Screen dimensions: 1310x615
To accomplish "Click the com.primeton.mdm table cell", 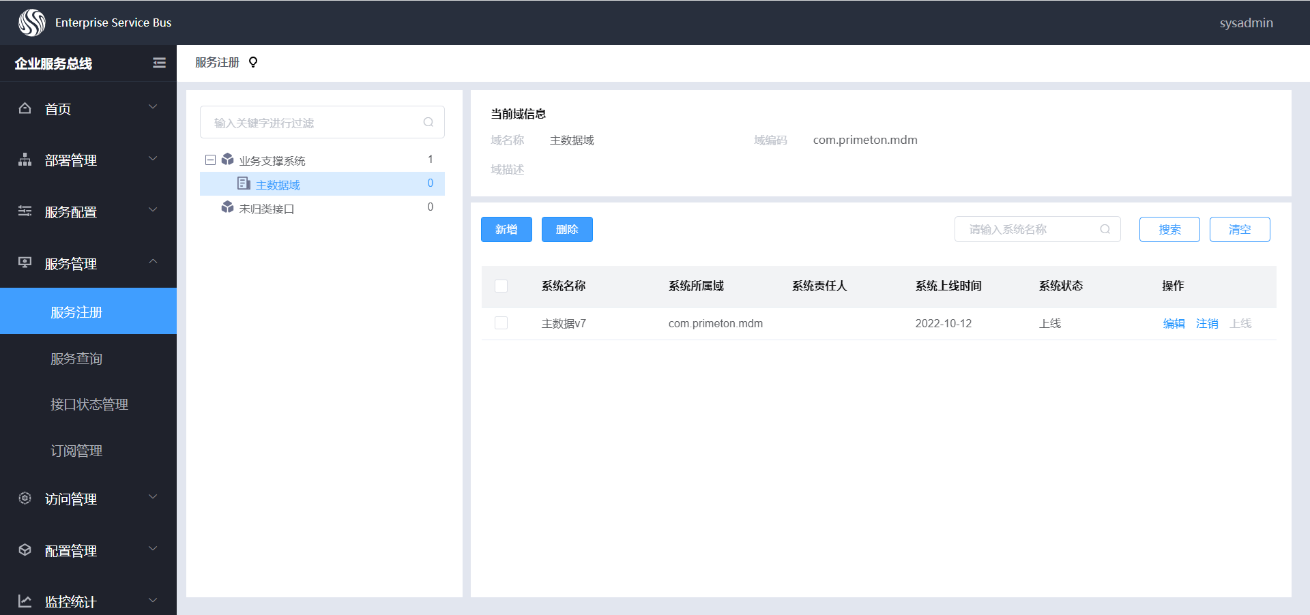I will point(716,323).
